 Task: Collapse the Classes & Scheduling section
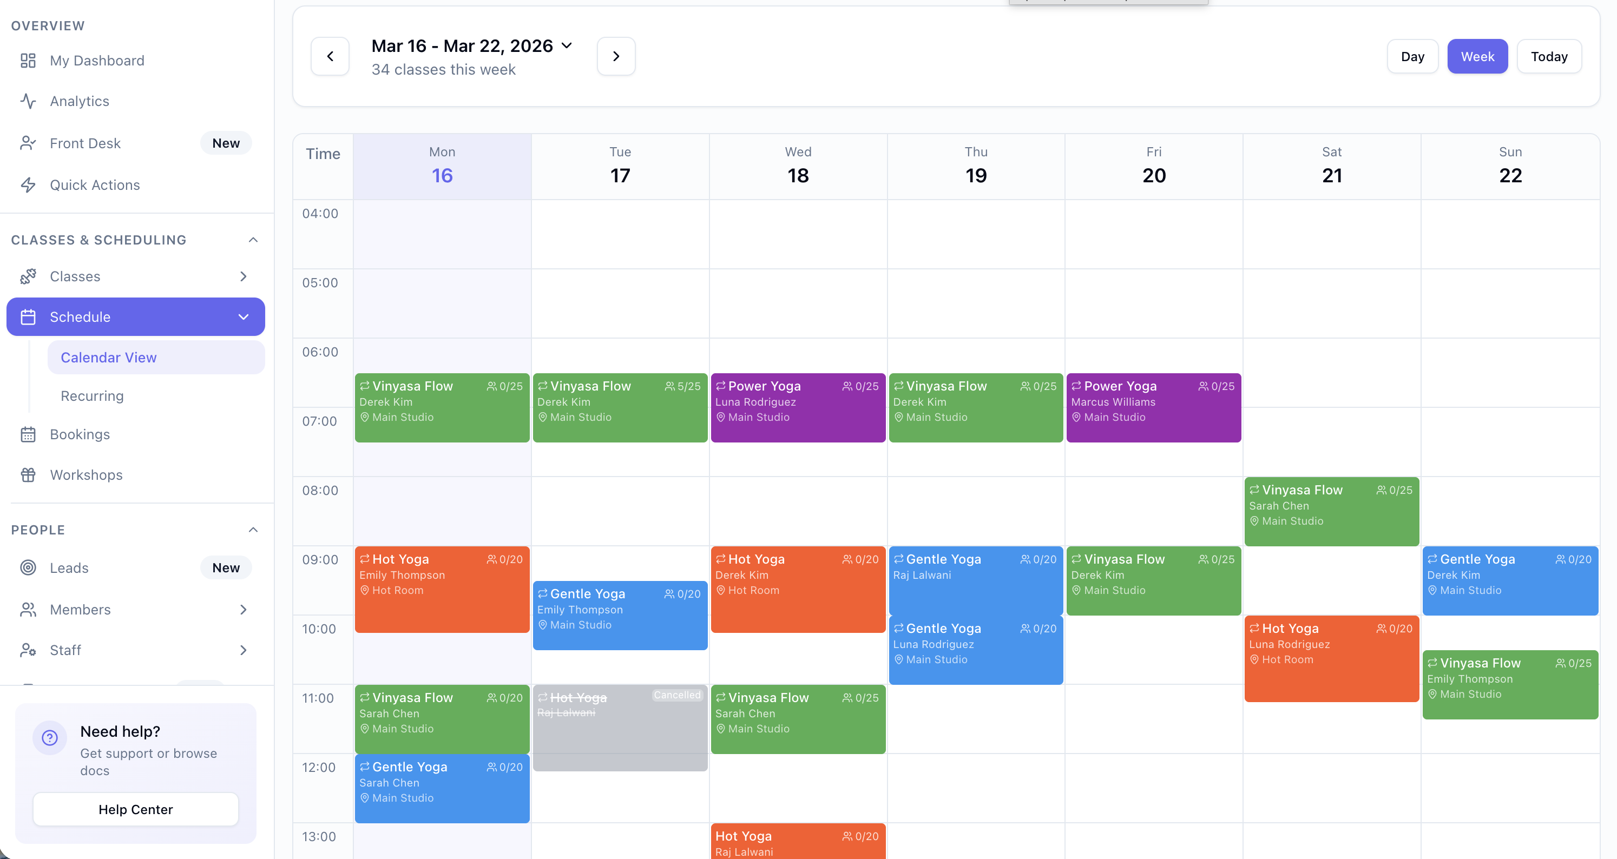253,239
